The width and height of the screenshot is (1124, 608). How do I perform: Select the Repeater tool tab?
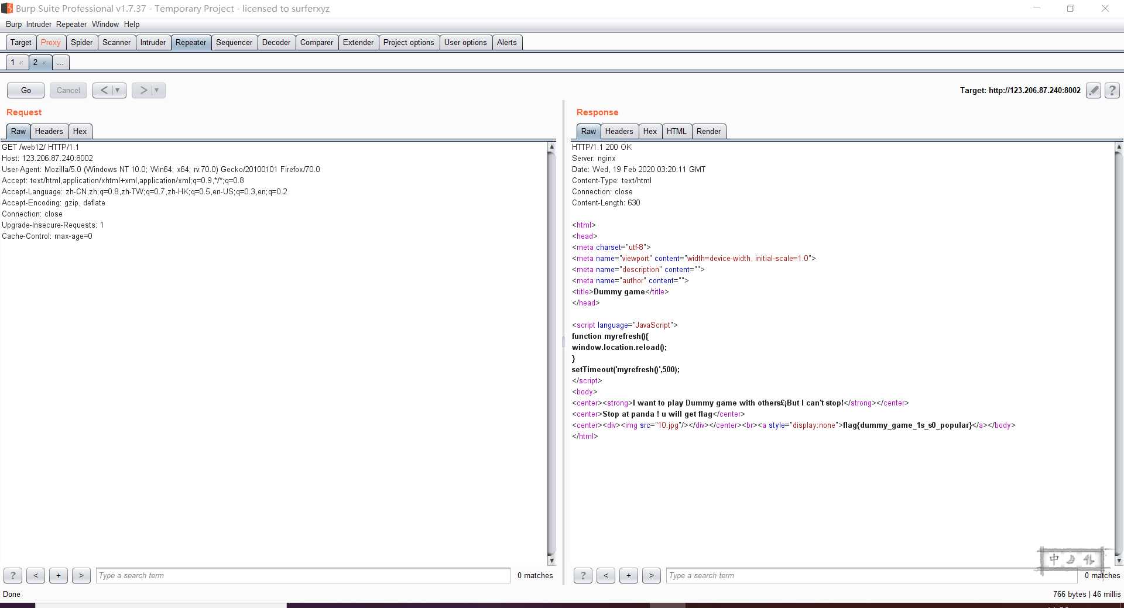(191, 42)
